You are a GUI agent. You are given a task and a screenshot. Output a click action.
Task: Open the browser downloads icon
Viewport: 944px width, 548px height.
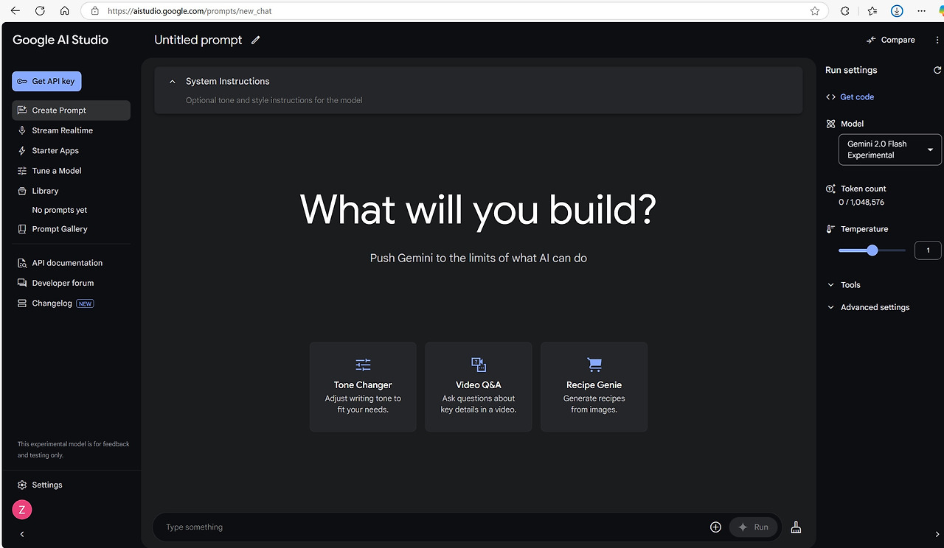[x=897, y=11]
